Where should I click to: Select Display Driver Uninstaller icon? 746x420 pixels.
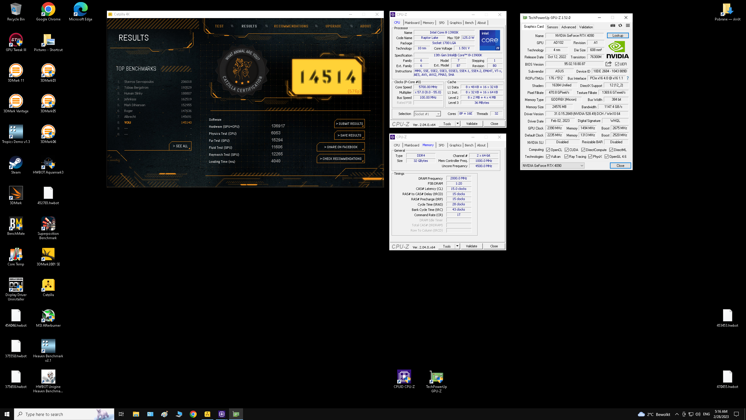point(16,290)
